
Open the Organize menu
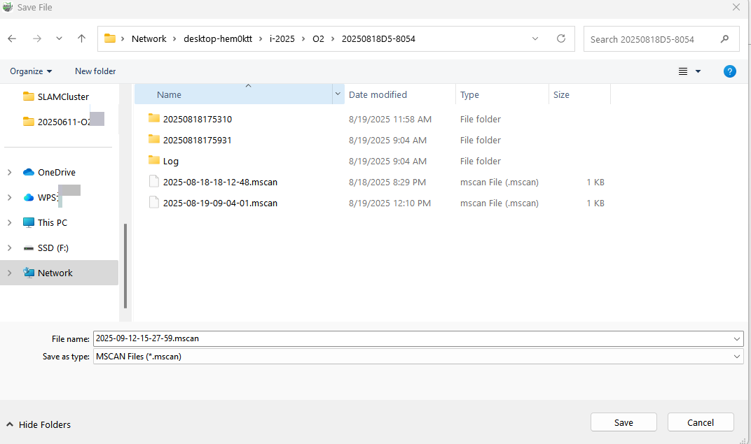coord(31,71)
